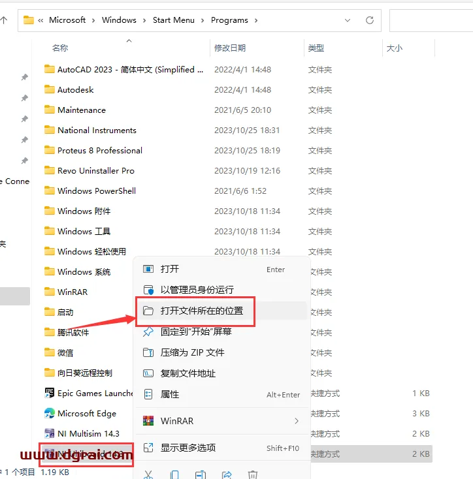Viewport: 473px width, 479px height.
Task: Click the folder icon in address bar
Action: point(29,20)
